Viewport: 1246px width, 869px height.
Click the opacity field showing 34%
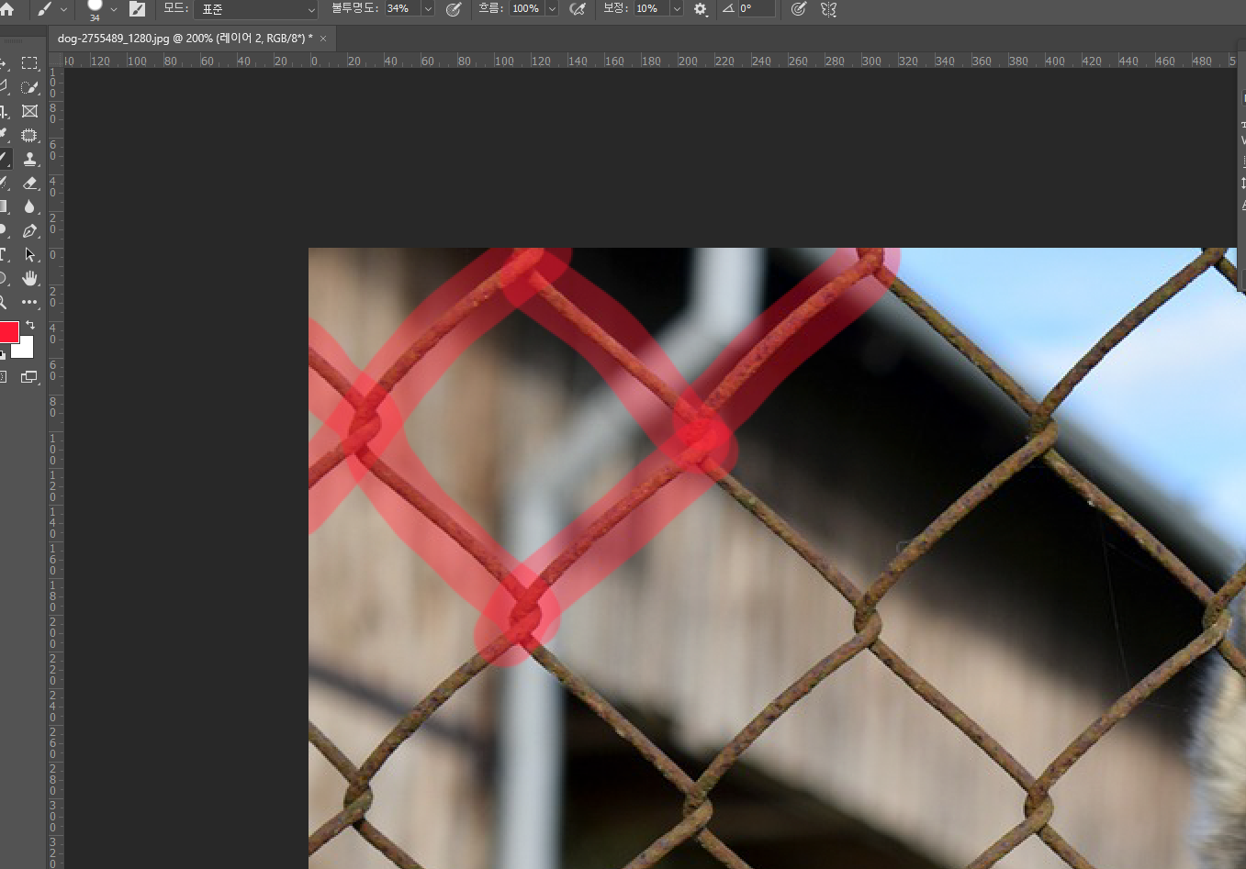pos(402,8)
